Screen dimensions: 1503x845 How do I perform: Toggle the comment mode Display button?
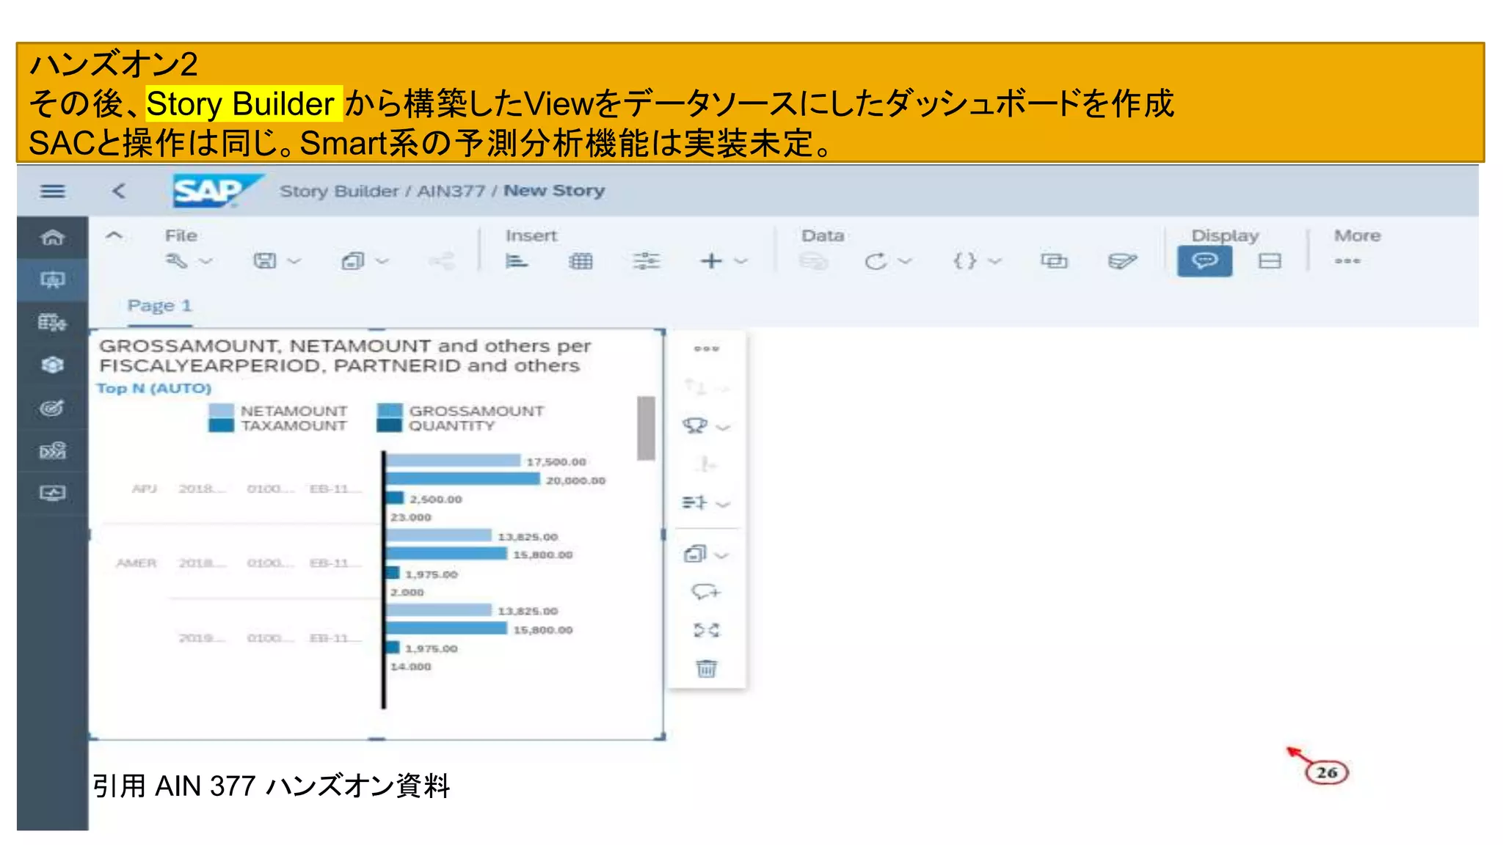(1204, 261)
